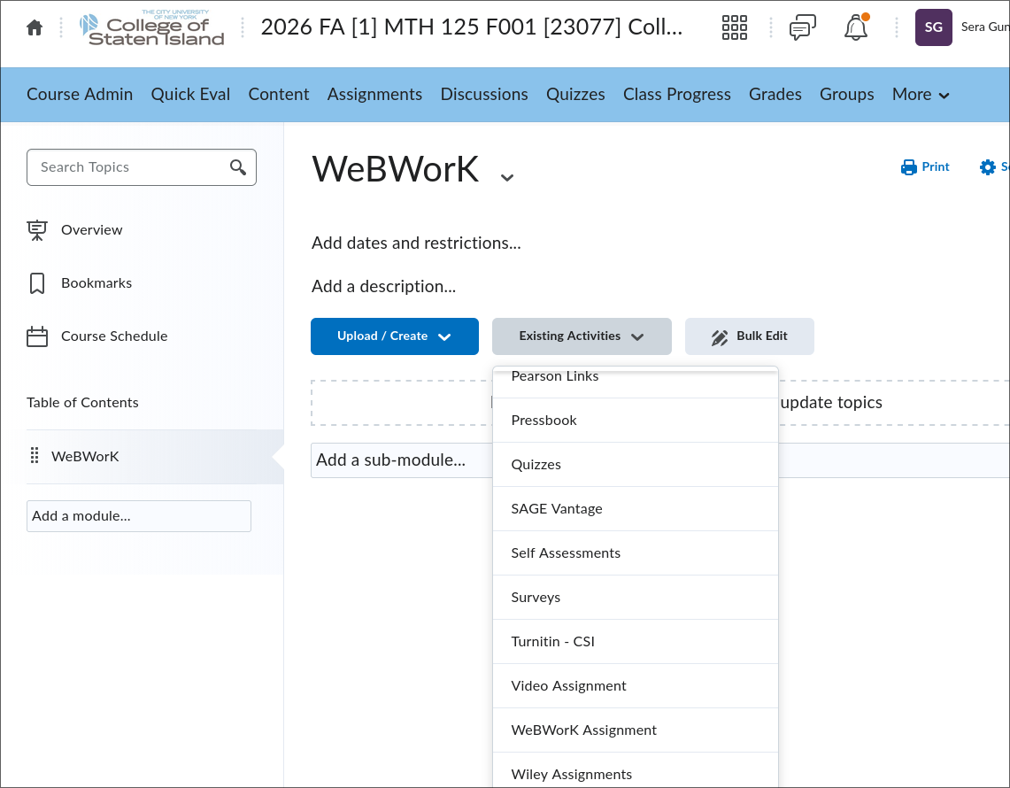Screen dimensions: 1010x788
Task: Click the Bulk Edit pencil icon
Action: click(720, 337)
